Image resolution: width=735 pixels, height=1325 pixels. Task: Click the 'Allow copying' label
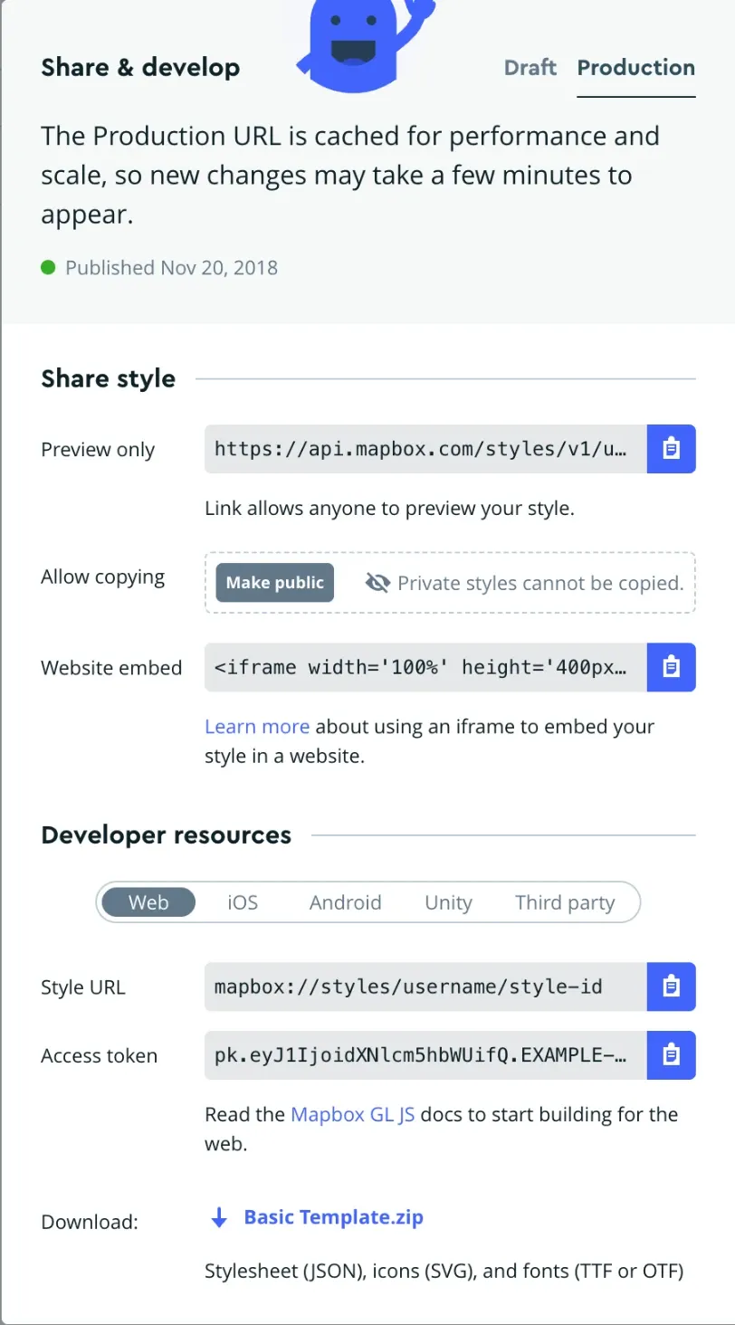(x=103, y=577)
